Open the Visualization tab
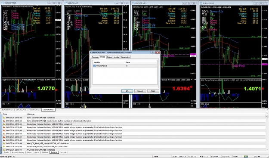Image resolution: width=269 pixels, height=158 pixels. point(125,57)
